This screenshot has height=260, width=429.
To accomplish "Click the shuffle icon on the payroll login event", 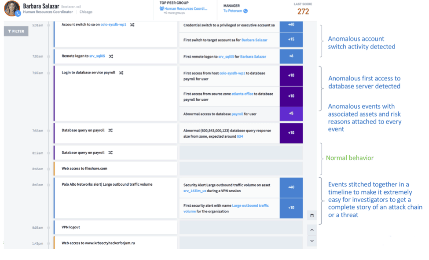I will pos(121,73).
